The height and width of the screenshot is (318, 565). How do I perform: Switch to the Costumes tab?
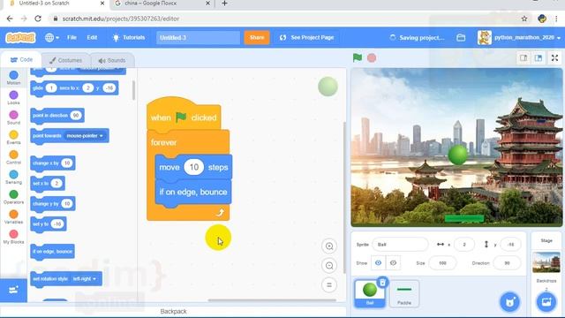click(x=65, y=60)
